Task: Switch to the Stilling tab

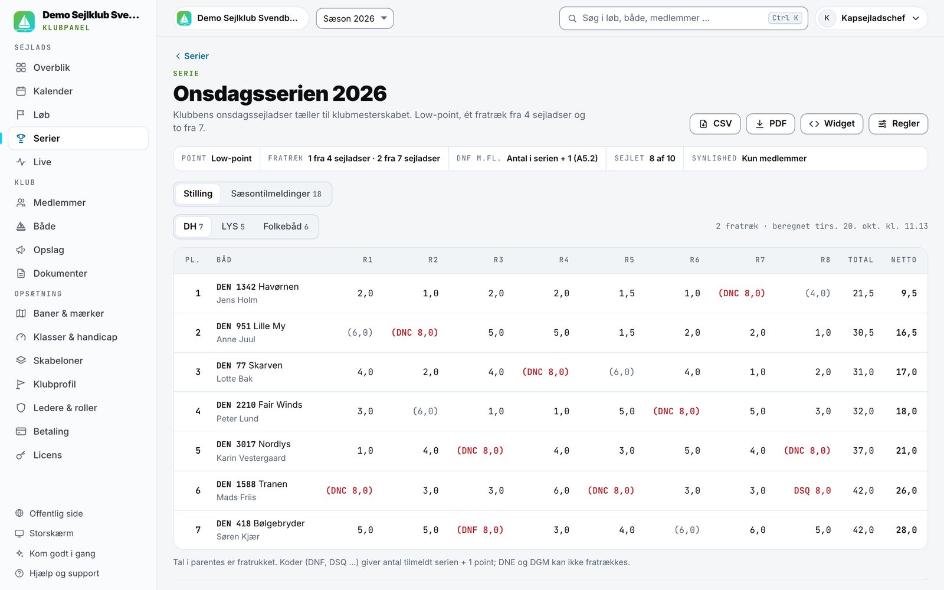Action: tap(198, 194)
